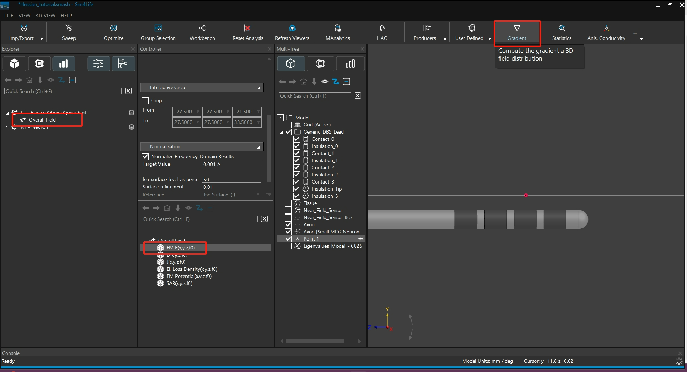Open the 3D VIEW menu

pyautogui.click(x=45, y=16)
